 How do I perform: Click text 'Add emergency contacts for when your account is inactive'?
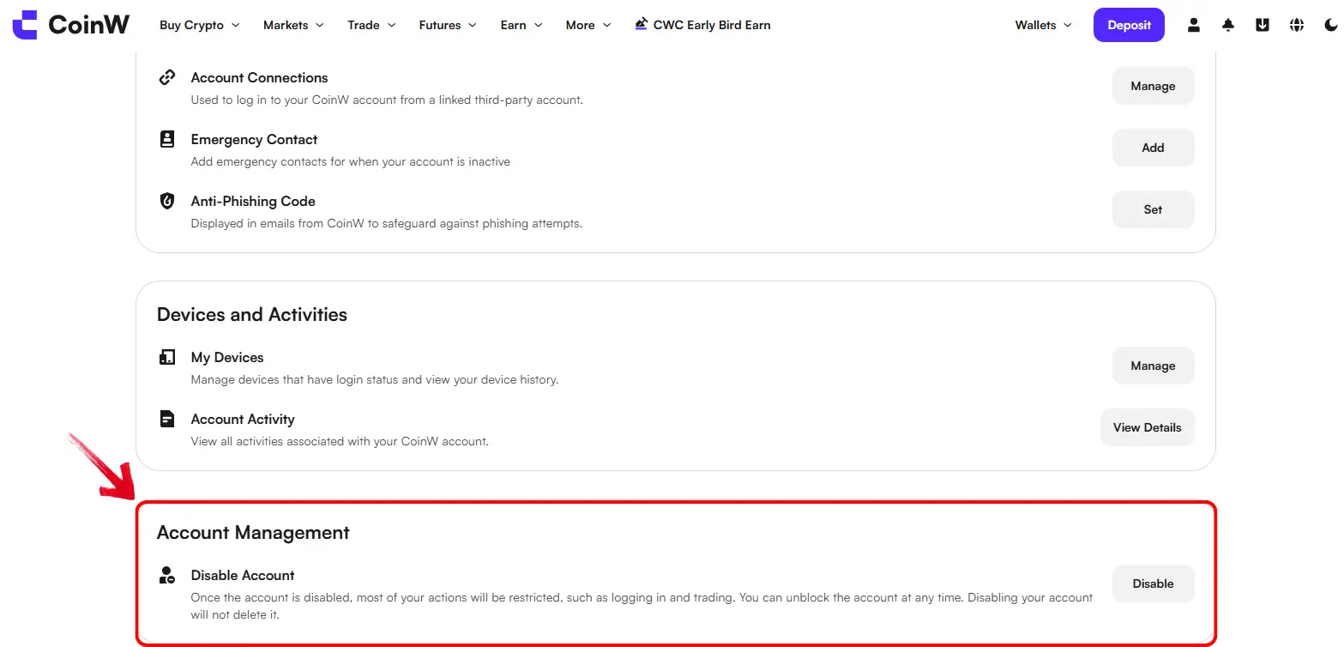350,161
